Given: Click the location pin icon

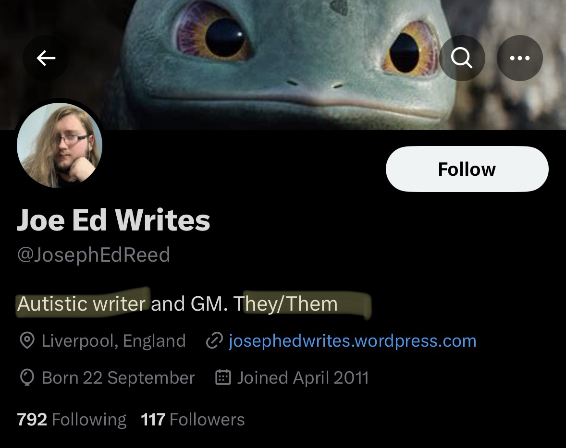Looking at the screenshot, I should pyautogui.click(x=27, y=340).
